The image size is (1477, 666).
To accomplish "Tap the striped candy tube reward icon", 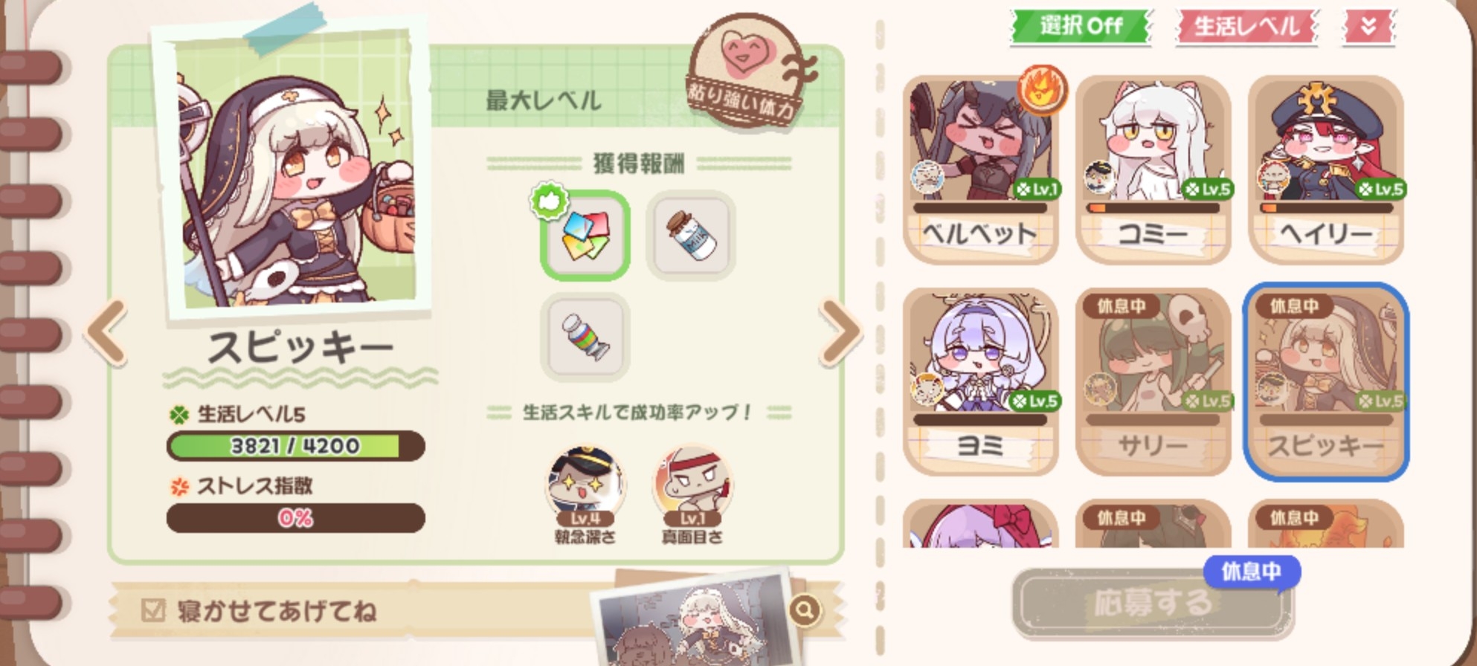I will coord(585,337).
